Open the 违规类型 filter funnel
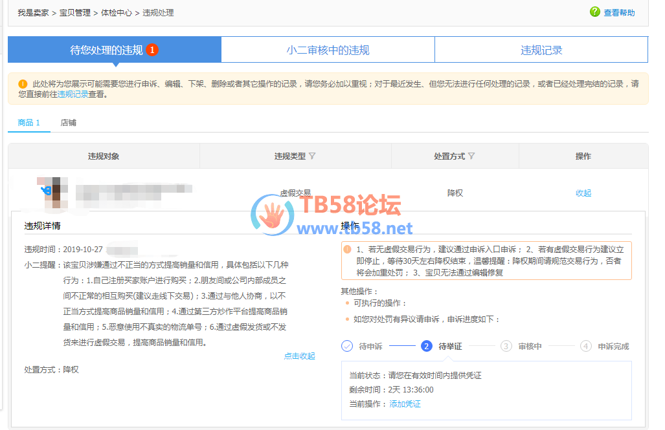The width and height of the screenshot is (665, 430). [312, 156]
